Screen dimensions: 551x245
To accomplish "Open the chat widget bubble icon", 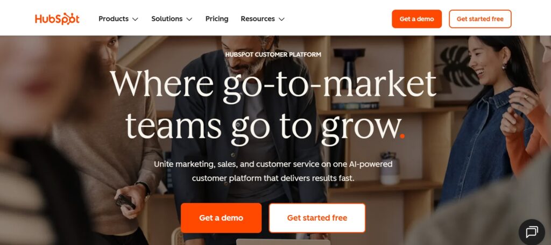I will 532,232.
